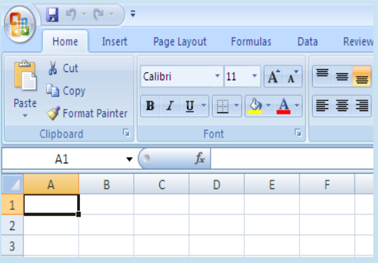Screen dimensions: 378x263
Task: Center text horizontally
Action: [x=342, y=106]
